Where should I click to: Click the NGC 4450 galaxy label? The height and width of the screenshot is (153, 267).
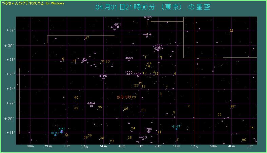tap(143, 137)
